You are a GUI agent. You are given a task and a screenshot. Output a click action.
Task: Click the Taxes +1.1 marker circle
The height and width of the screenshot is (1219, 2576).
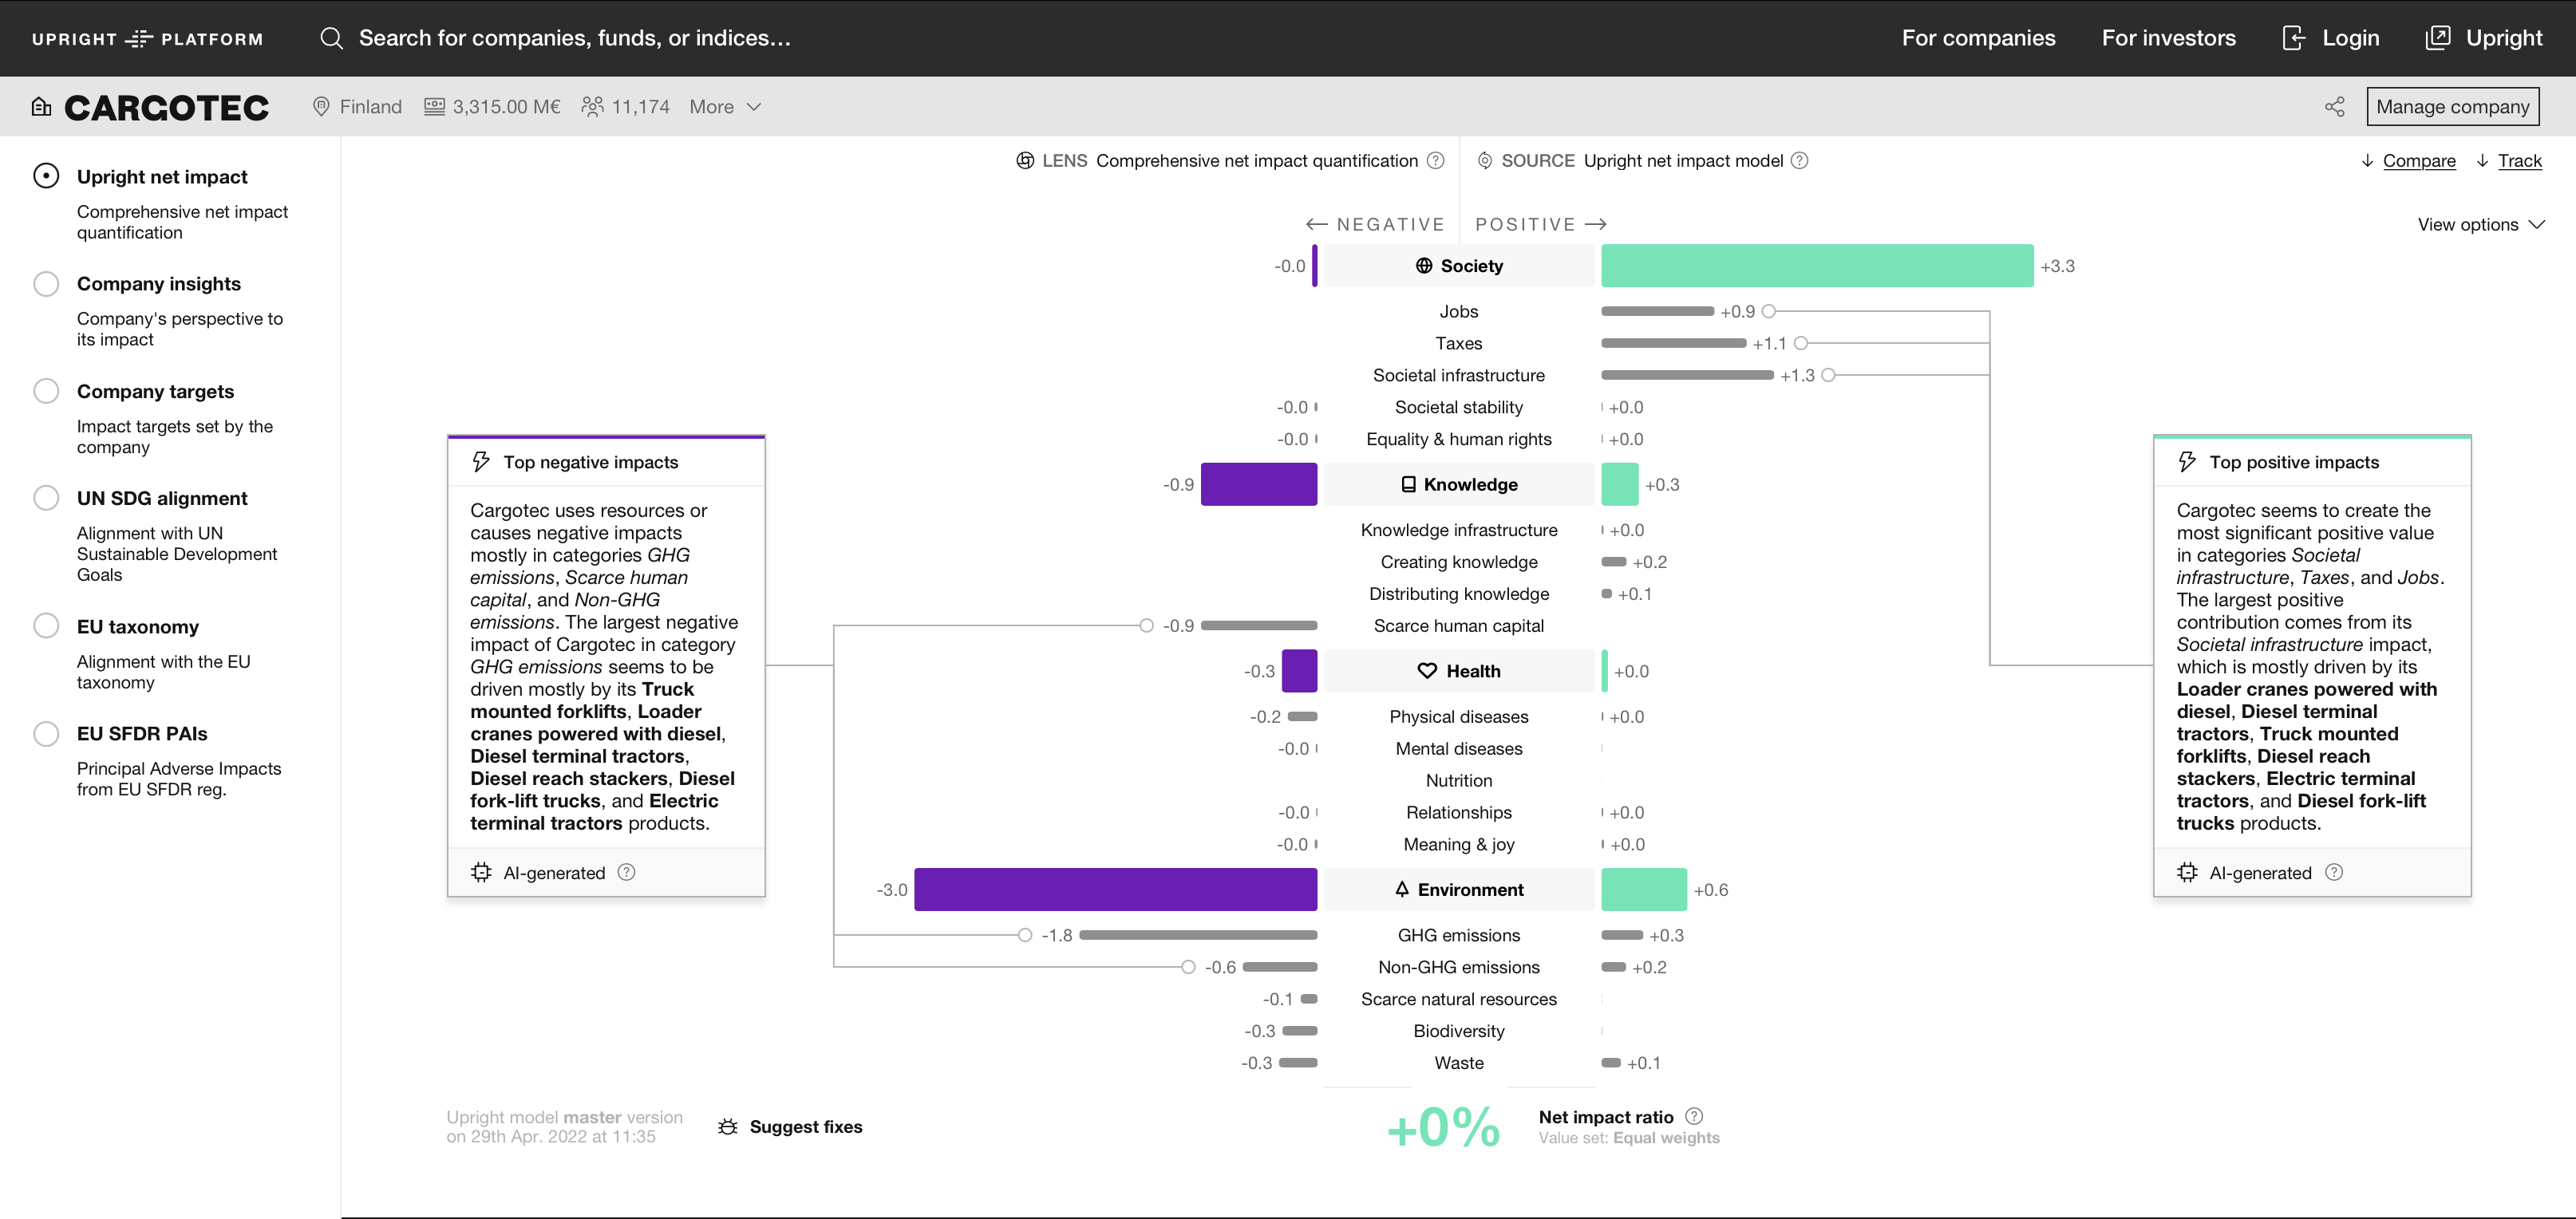point(1800,344)
